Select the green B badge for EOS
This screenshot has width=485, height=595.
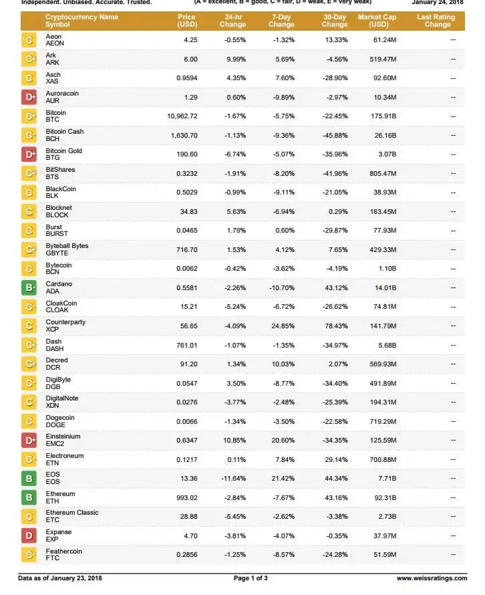pyautogui.click(x=29, y=479)
